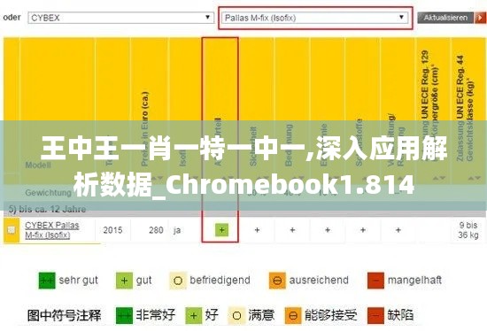The image size is (487, 331).
Task: Click the plus rating in the Verarbeitung column
Action: click(398, 230)
